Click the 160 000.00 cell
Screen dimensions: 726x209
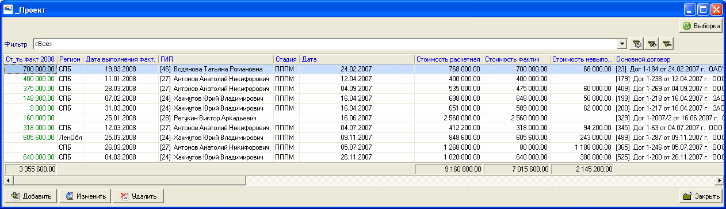(x=30, y=118)
